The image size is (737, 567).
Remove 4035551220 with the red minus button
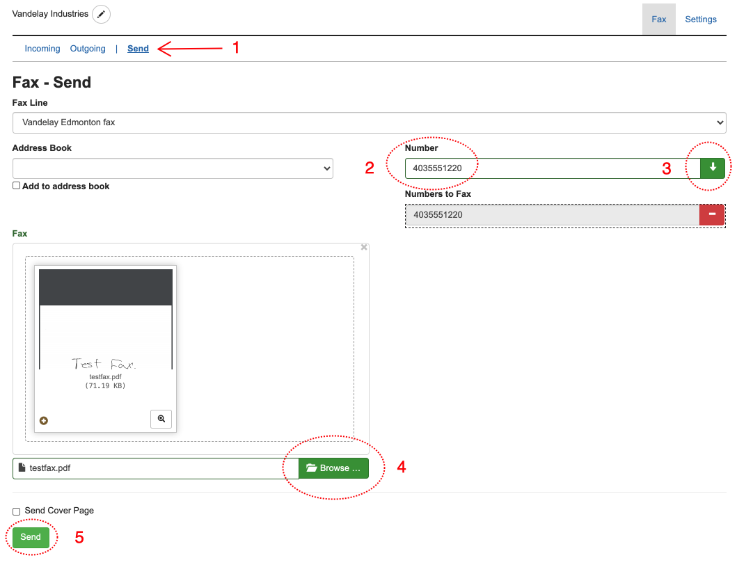pos(712,215)
